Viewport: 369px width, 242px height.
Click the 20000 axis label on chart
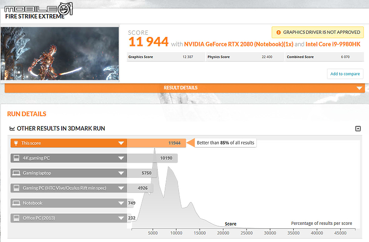point(223,233)
